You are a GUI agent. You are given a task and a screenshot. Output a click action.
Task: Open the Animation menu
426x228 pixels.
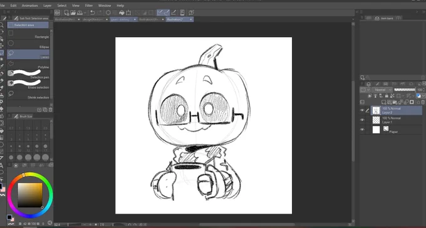click(30, 6)
